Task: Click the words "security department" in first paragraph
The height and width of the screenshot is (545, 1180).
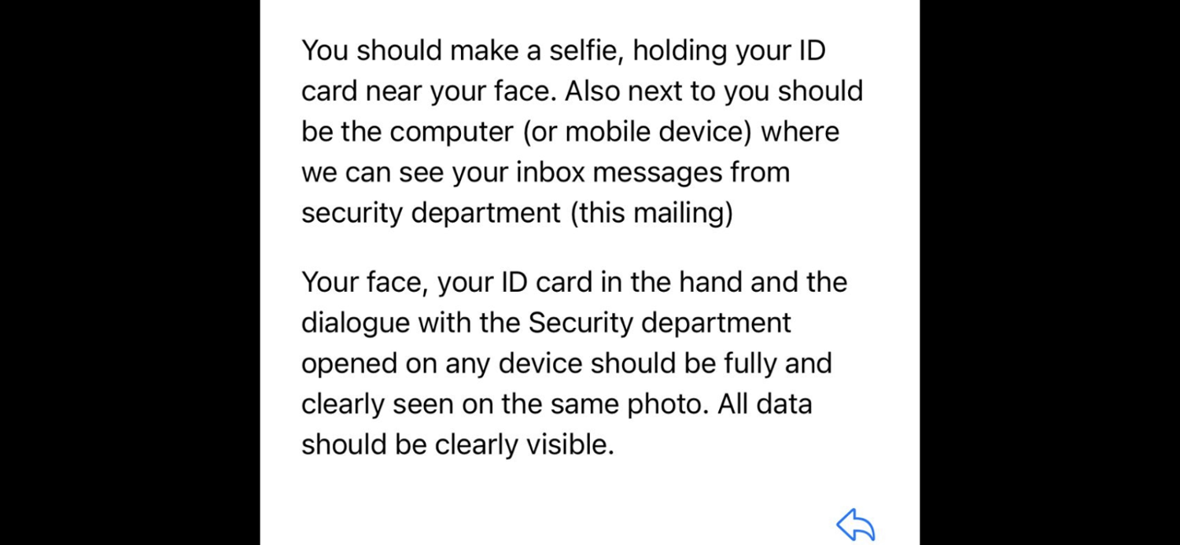Action: 431,213
